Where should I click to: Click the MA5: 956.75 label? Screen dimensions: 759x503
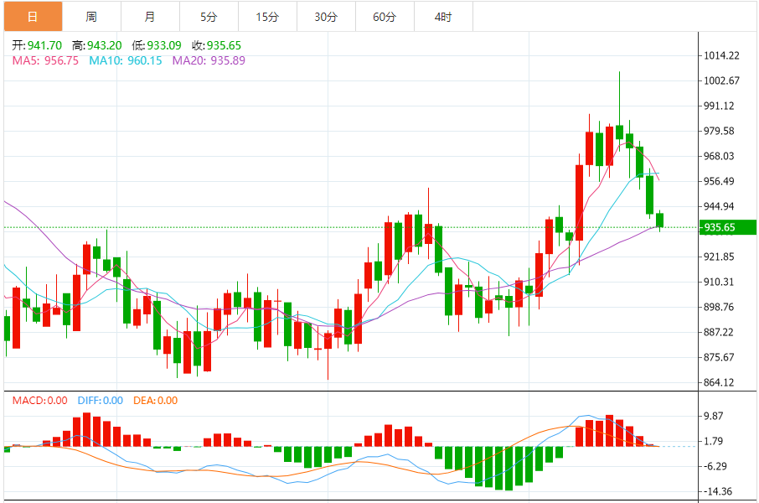point(45,60)
